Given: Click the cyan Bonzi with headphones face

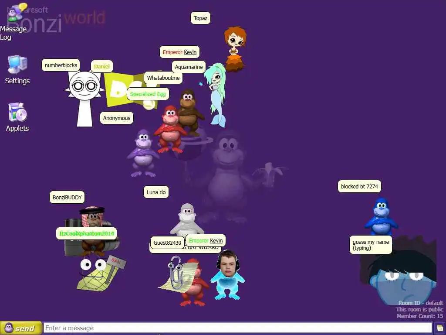Looking at the screenshot, I should (227, 275).
